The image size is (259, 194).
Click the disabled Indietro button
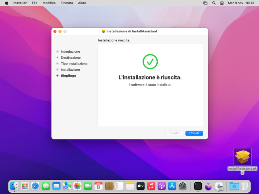point(175,133)
